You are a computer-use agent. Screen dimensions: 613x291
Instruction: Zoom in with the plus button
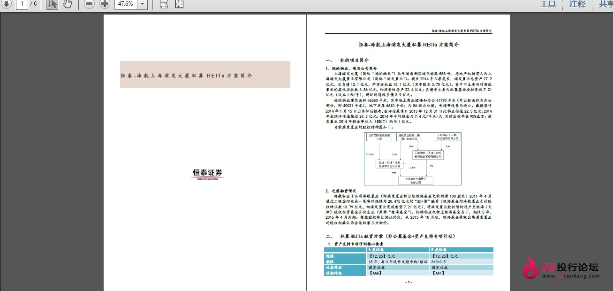(x=105, y=4)
